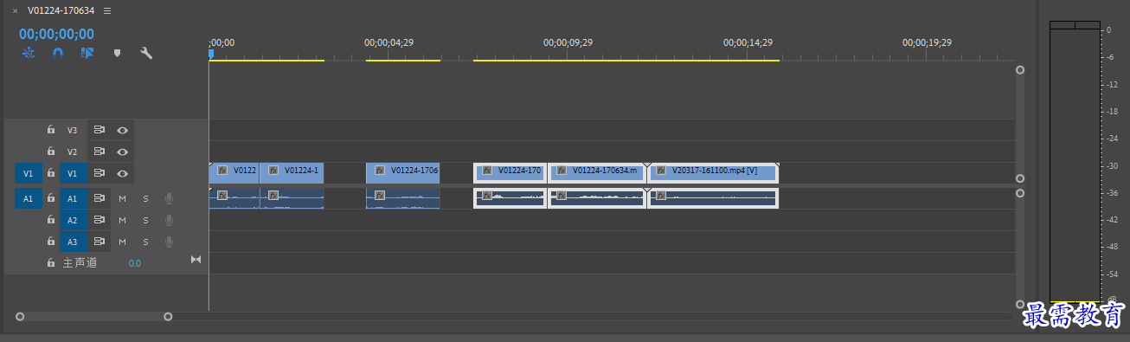This screenshot has width=1130, height=342.
Task: Select video clip V01224-170 on V1
Action: point(510,172)
